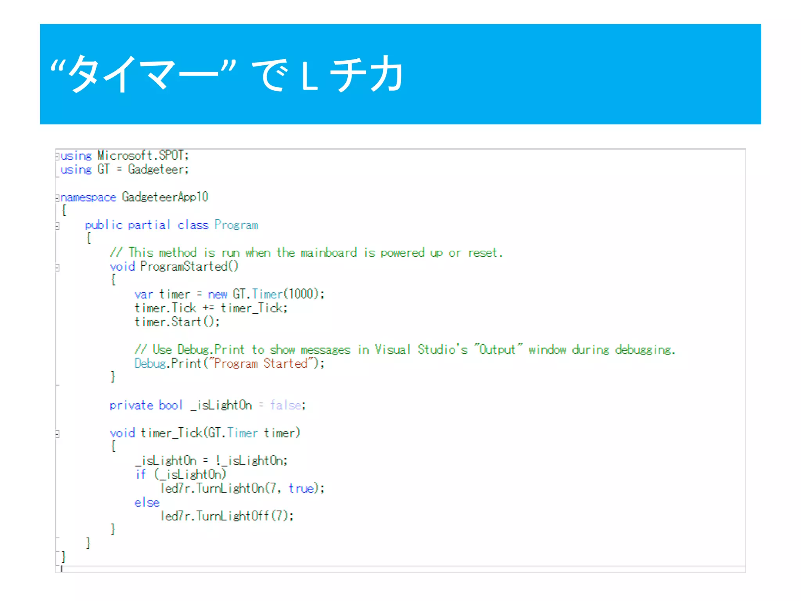This screenshot has height=601, width=801.
Task: Collapse the Program class outline marker
Action: click(57, 226)
